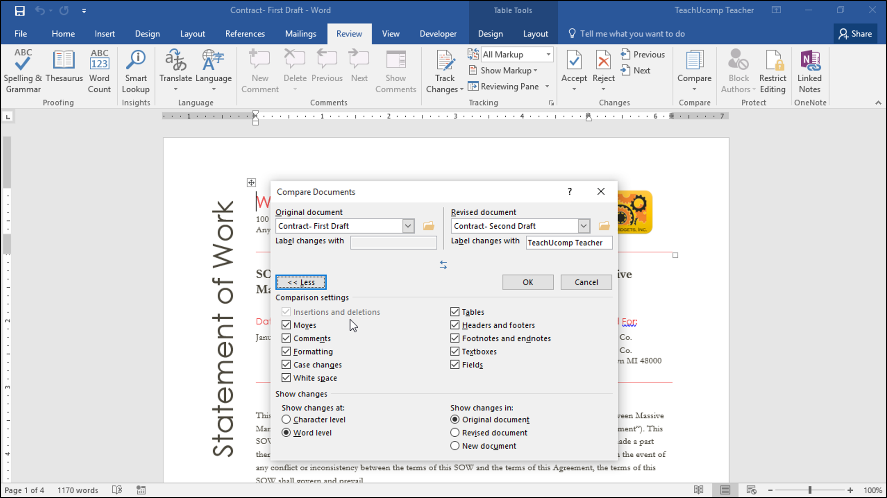
Task: Open the Compare Documents help
Action: [570, 191]
